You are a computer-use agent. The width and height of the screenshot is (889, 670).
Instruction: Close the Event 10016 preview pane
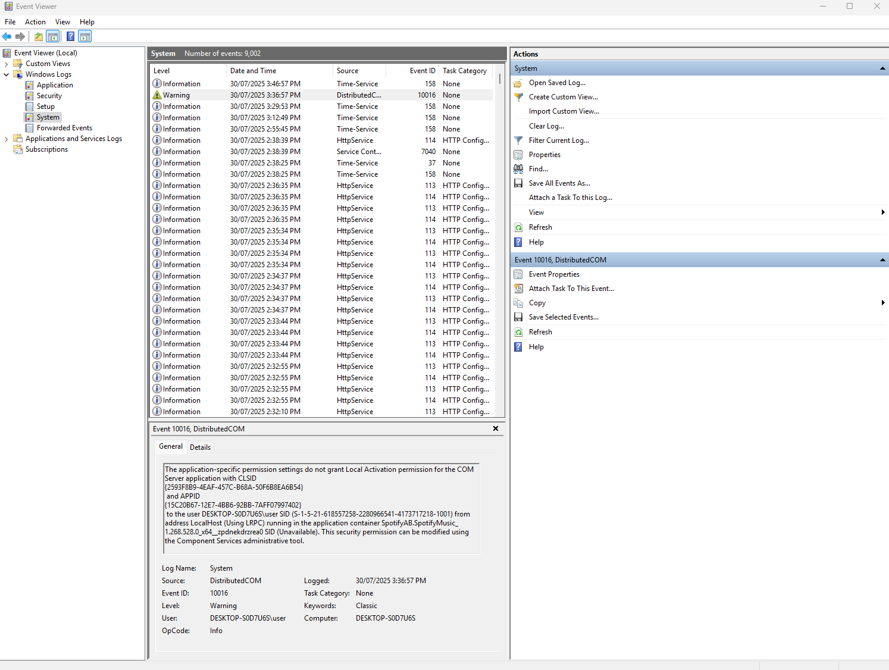pyautogui.click(x=495, y=428)
